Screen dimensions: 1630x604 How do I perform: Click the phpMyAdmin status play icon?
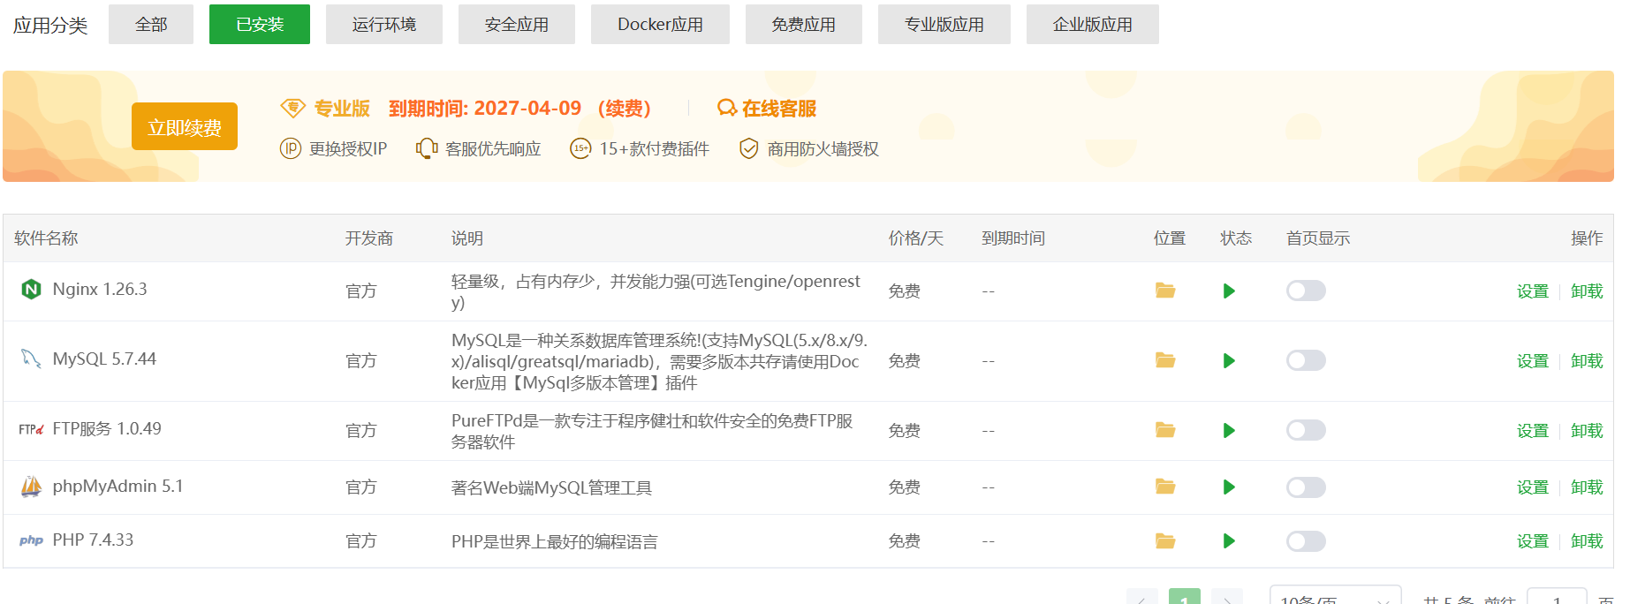1229,487
